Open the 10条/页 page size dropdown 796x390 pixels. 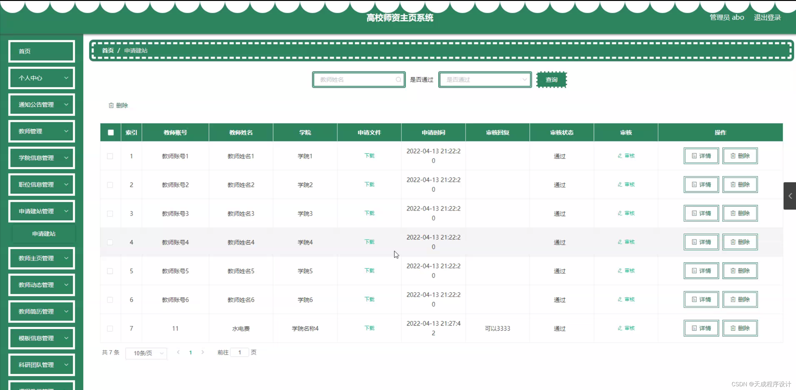(x=146, y=353)
